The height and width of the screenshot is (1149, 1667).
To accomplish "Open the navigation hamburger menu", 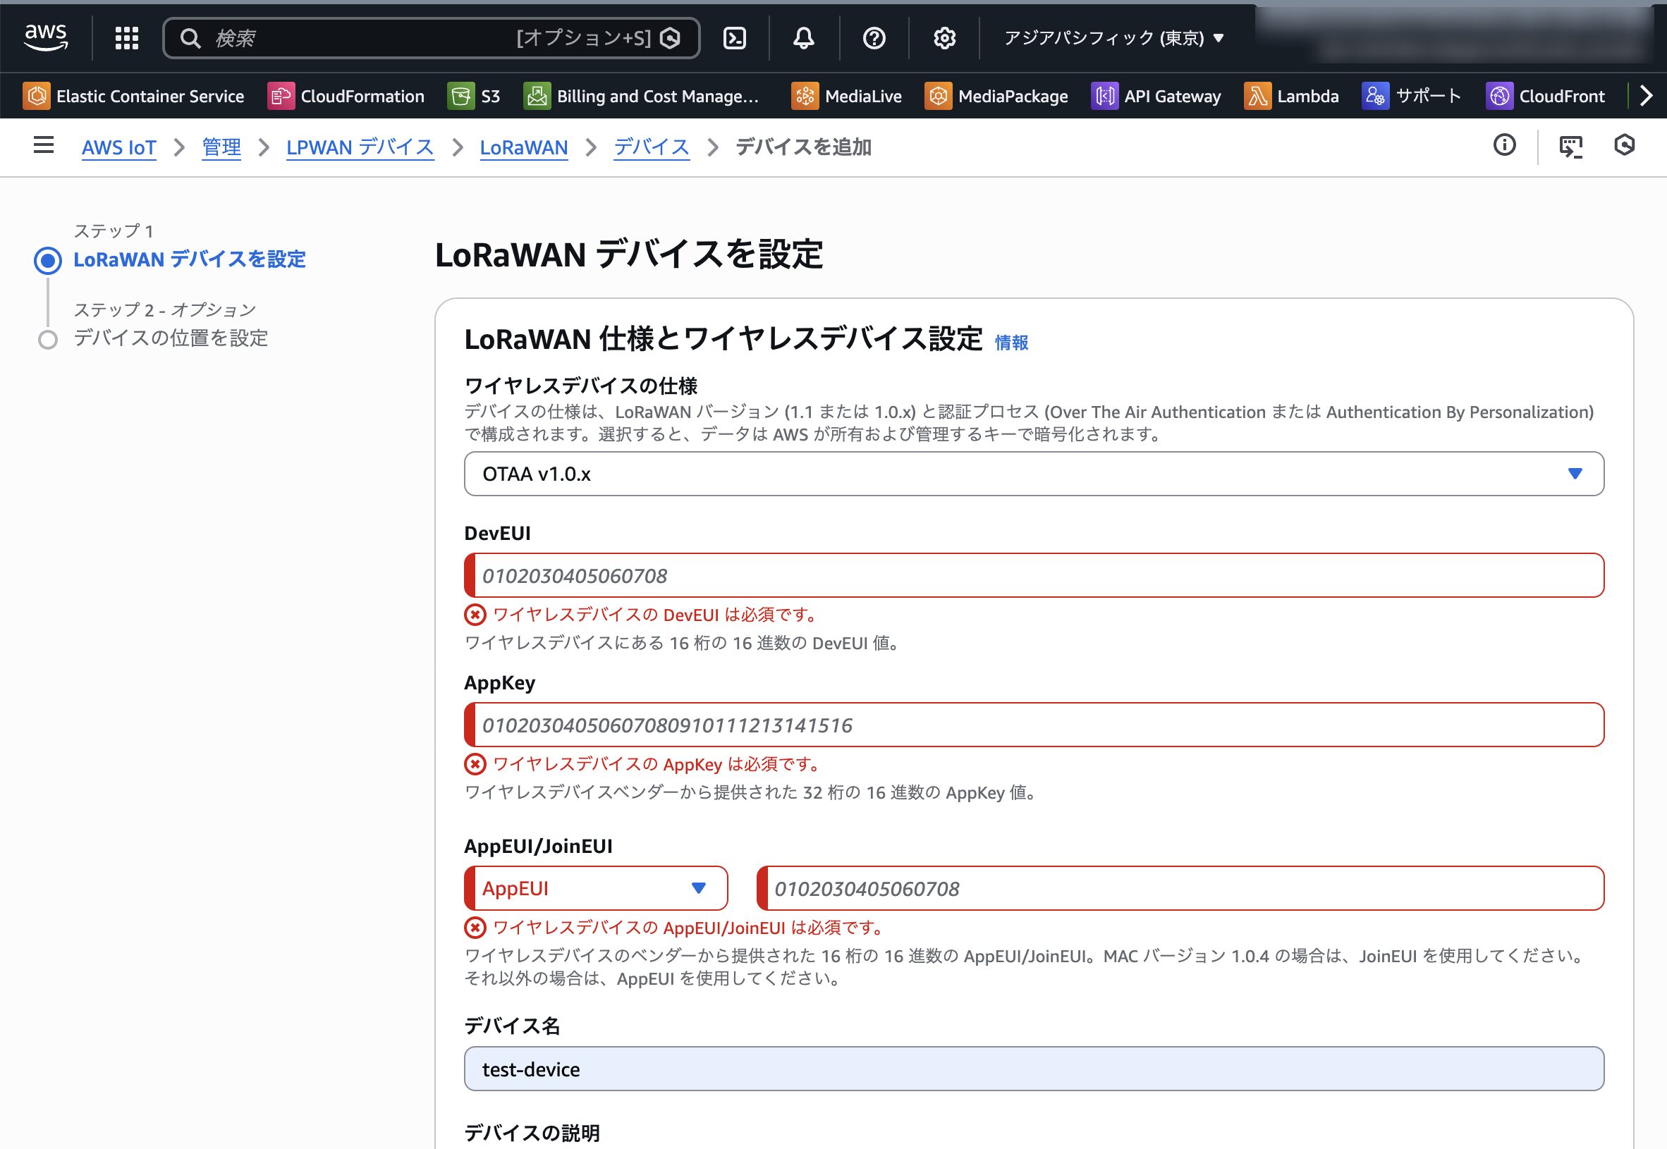I will pyautogui.click(x=43, y=146).
